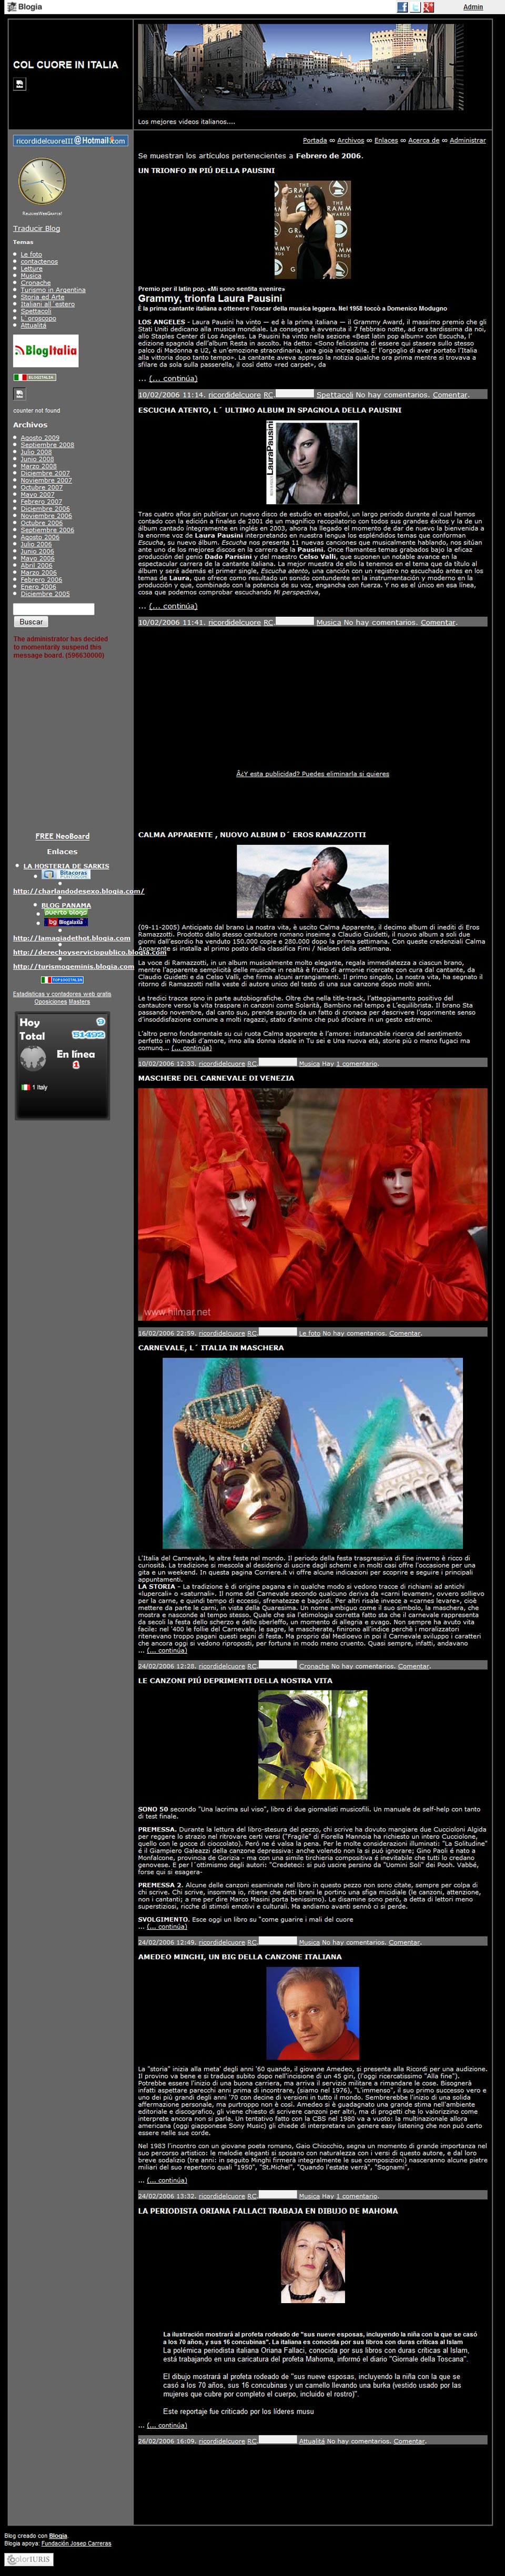Open 'contactenos' link in Temas list
This screenshot has width=505, height=2576.
point(39,262)
